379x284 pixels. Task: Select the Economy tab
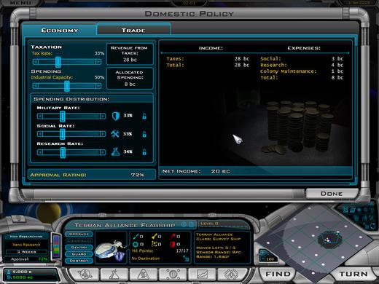tap(60, 30)
